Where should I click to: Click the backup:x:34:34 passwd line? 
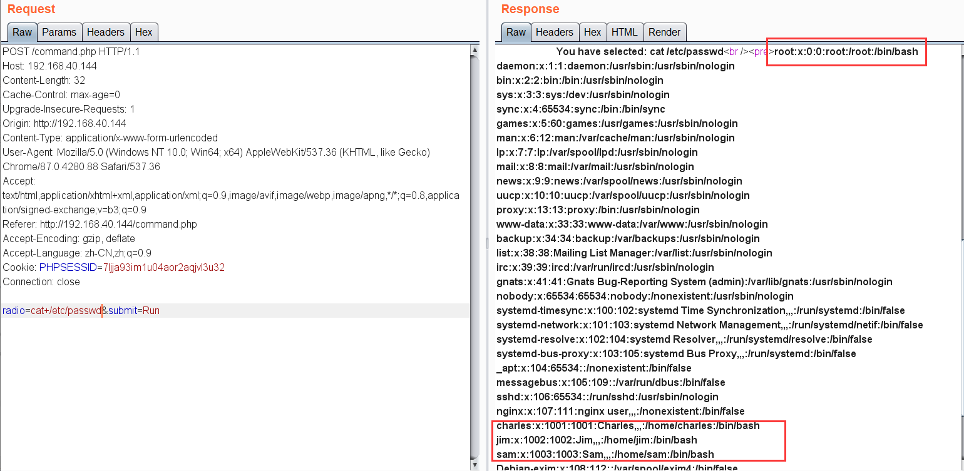628,238
